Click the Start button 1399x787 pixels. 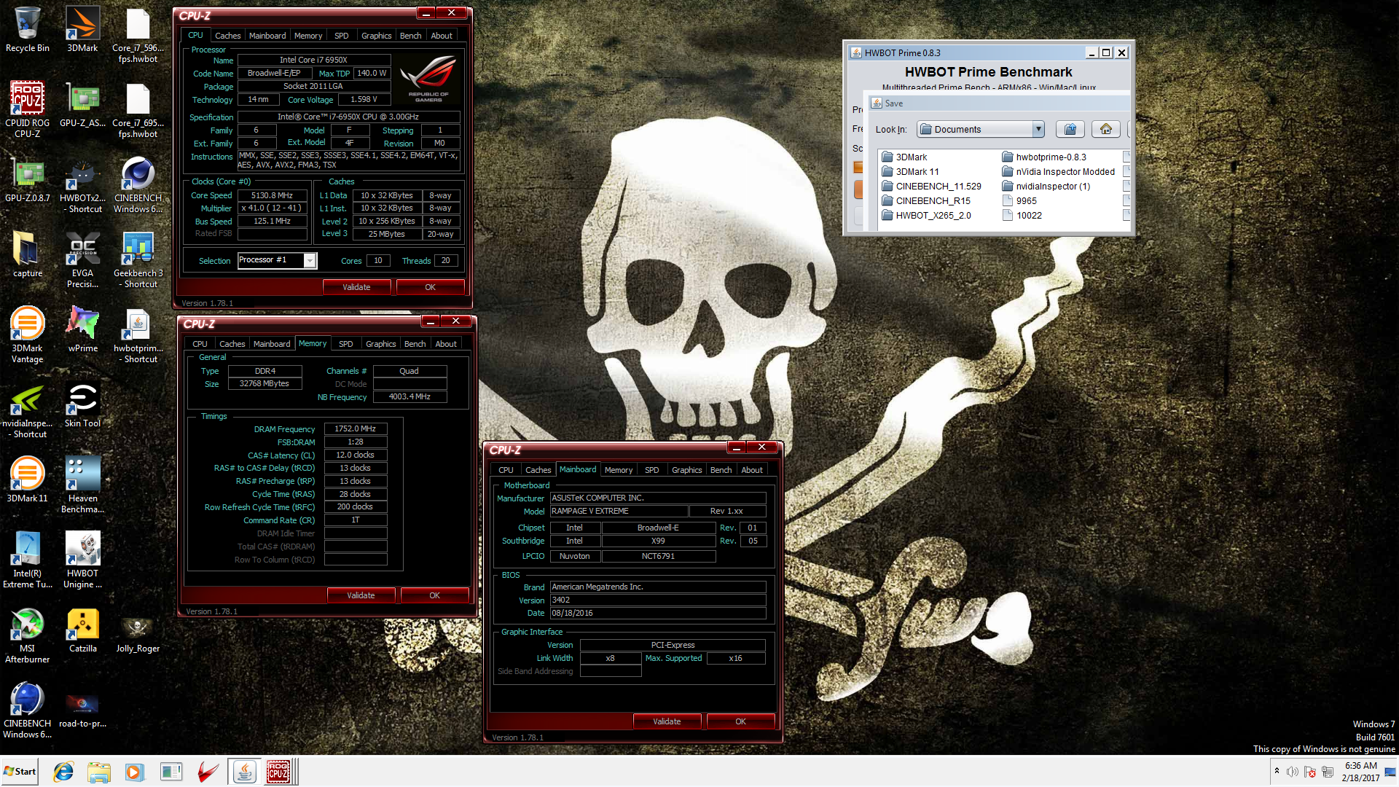20,772
